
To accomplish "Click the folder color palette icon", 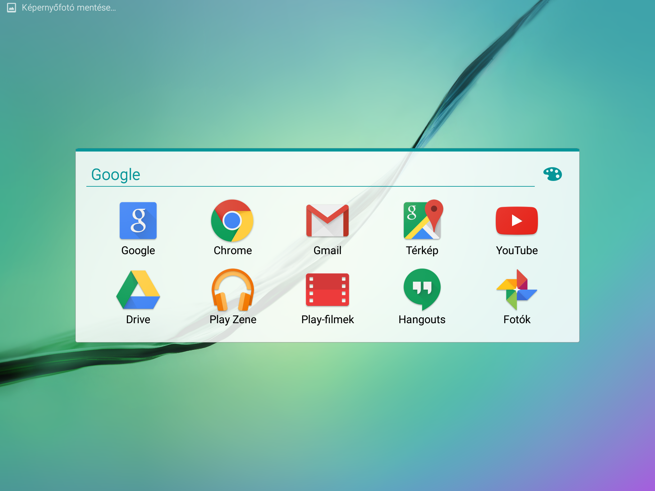I will point(552,174).
